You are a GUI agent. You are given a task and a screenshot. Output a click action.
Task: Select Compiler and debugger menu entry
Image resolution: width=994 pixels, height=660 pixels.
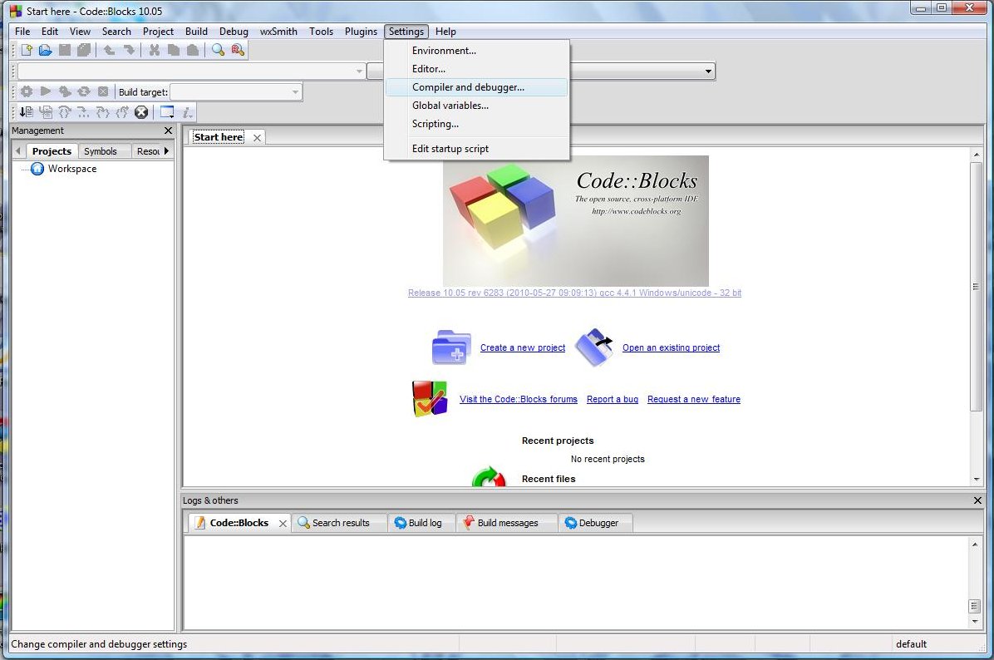[x=468, y=87]
